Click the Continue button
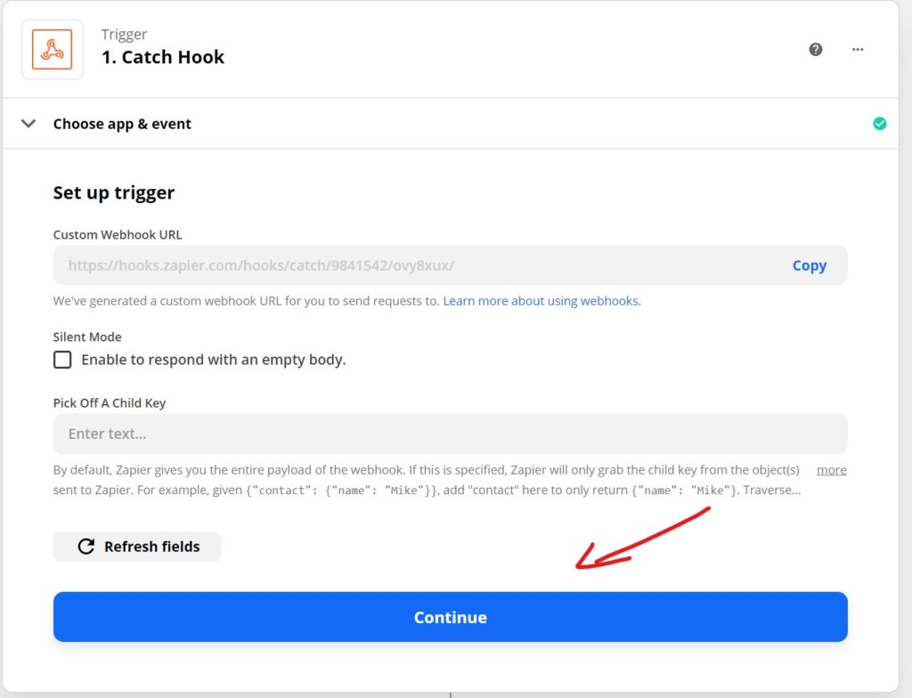 450,617
